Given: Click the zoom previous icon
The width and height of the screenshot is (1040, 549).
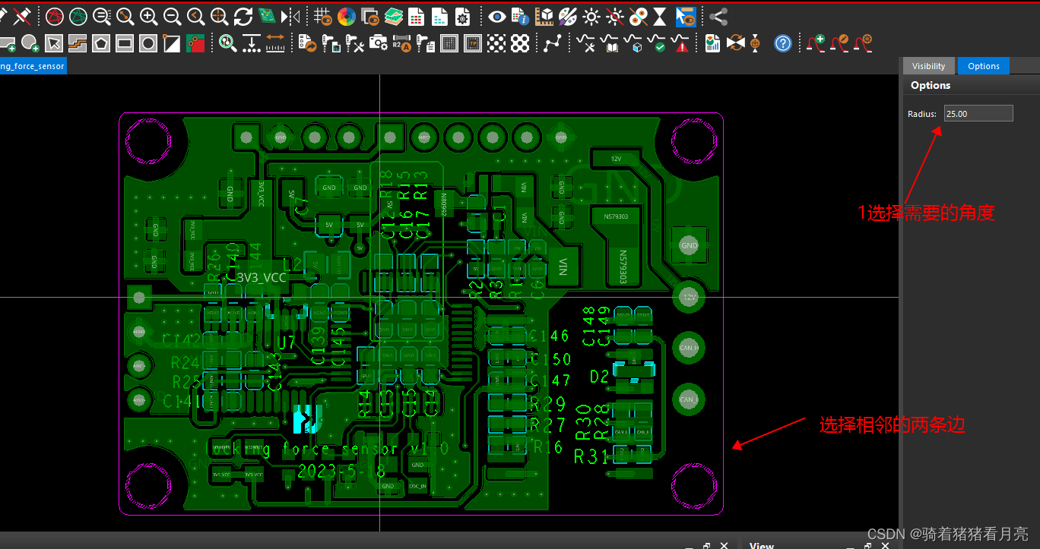Looking at the screenshot, I should (x=196, y=15).
